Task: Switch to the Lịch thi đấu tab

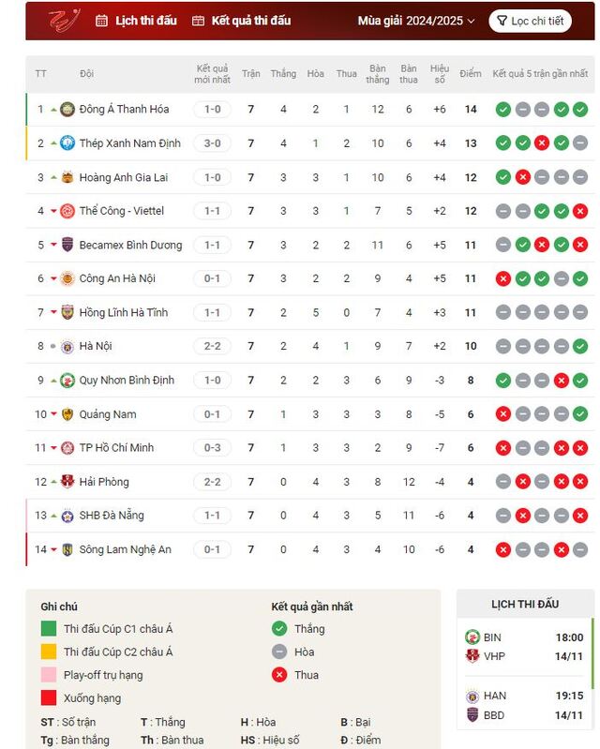Action: pos(136,21)
